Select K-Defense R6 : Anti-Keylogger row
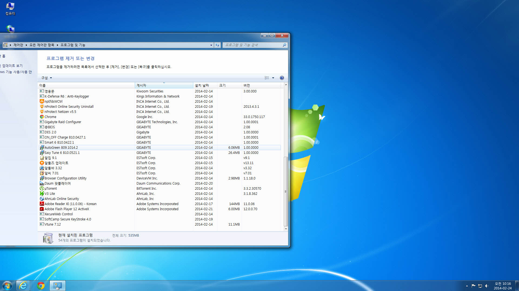Screen dimensions: 519x291 [x=160, y=96]
